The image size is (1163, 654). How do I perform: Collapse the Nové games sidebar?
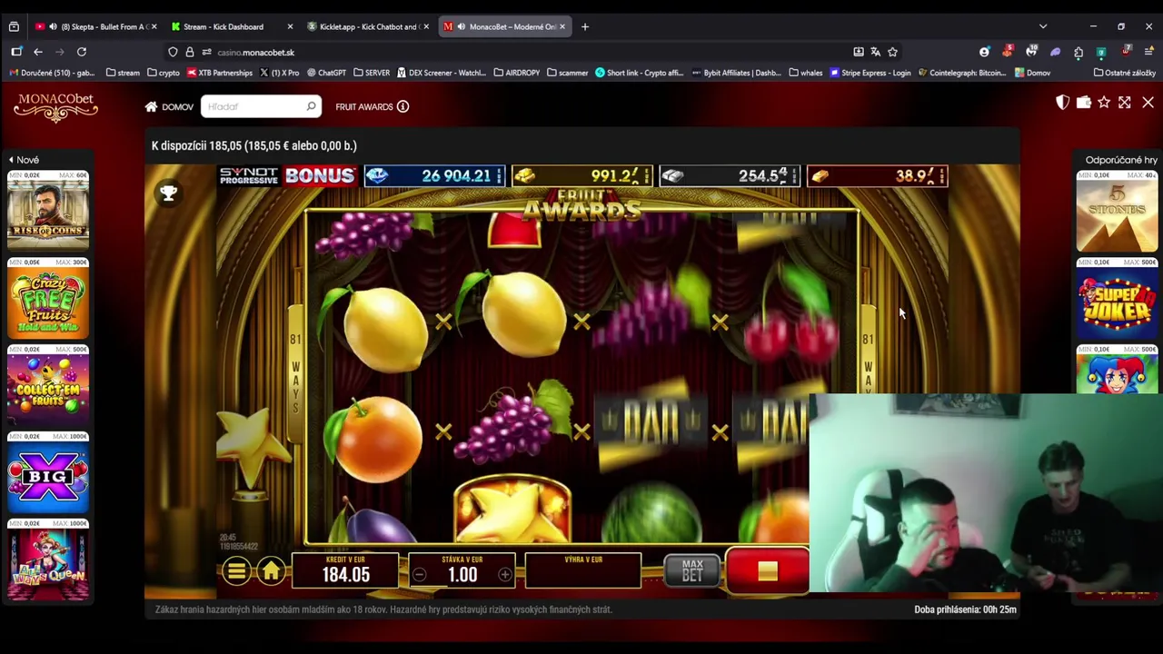[x=24, y=160]
